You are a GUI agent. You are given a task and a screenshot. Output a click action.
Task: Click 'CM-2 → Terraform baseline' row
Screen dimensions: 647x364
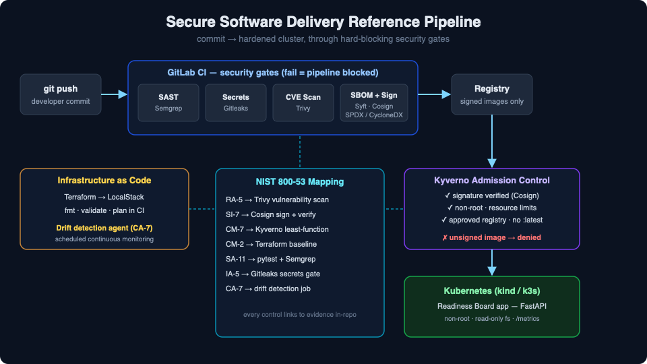271,244
